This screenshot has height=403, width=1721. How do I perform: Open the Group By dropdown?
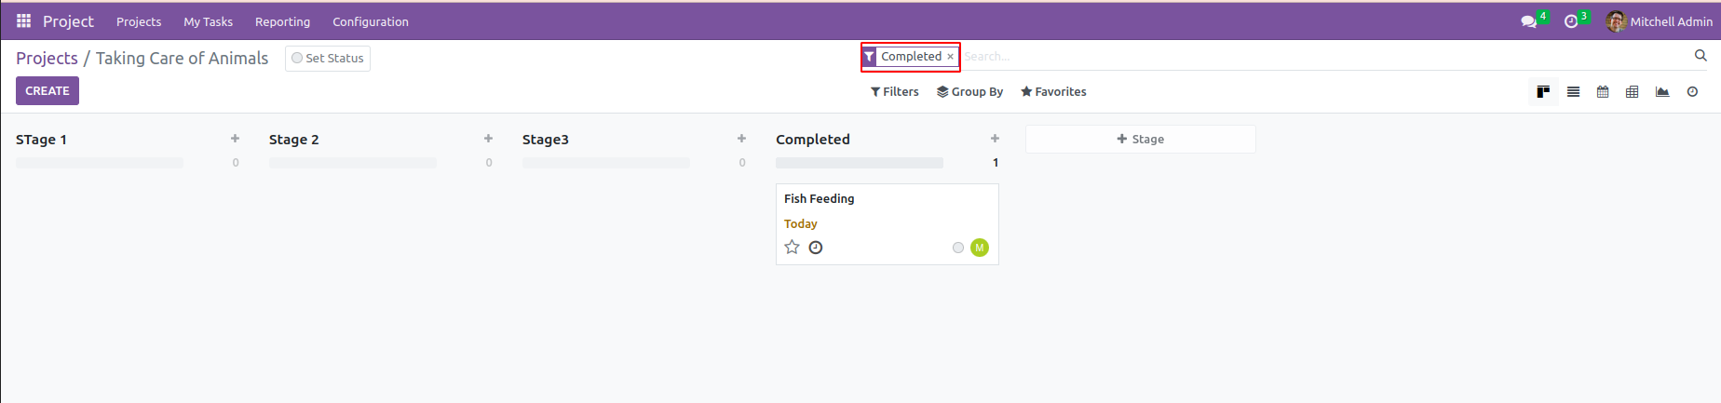coord(969,91)
